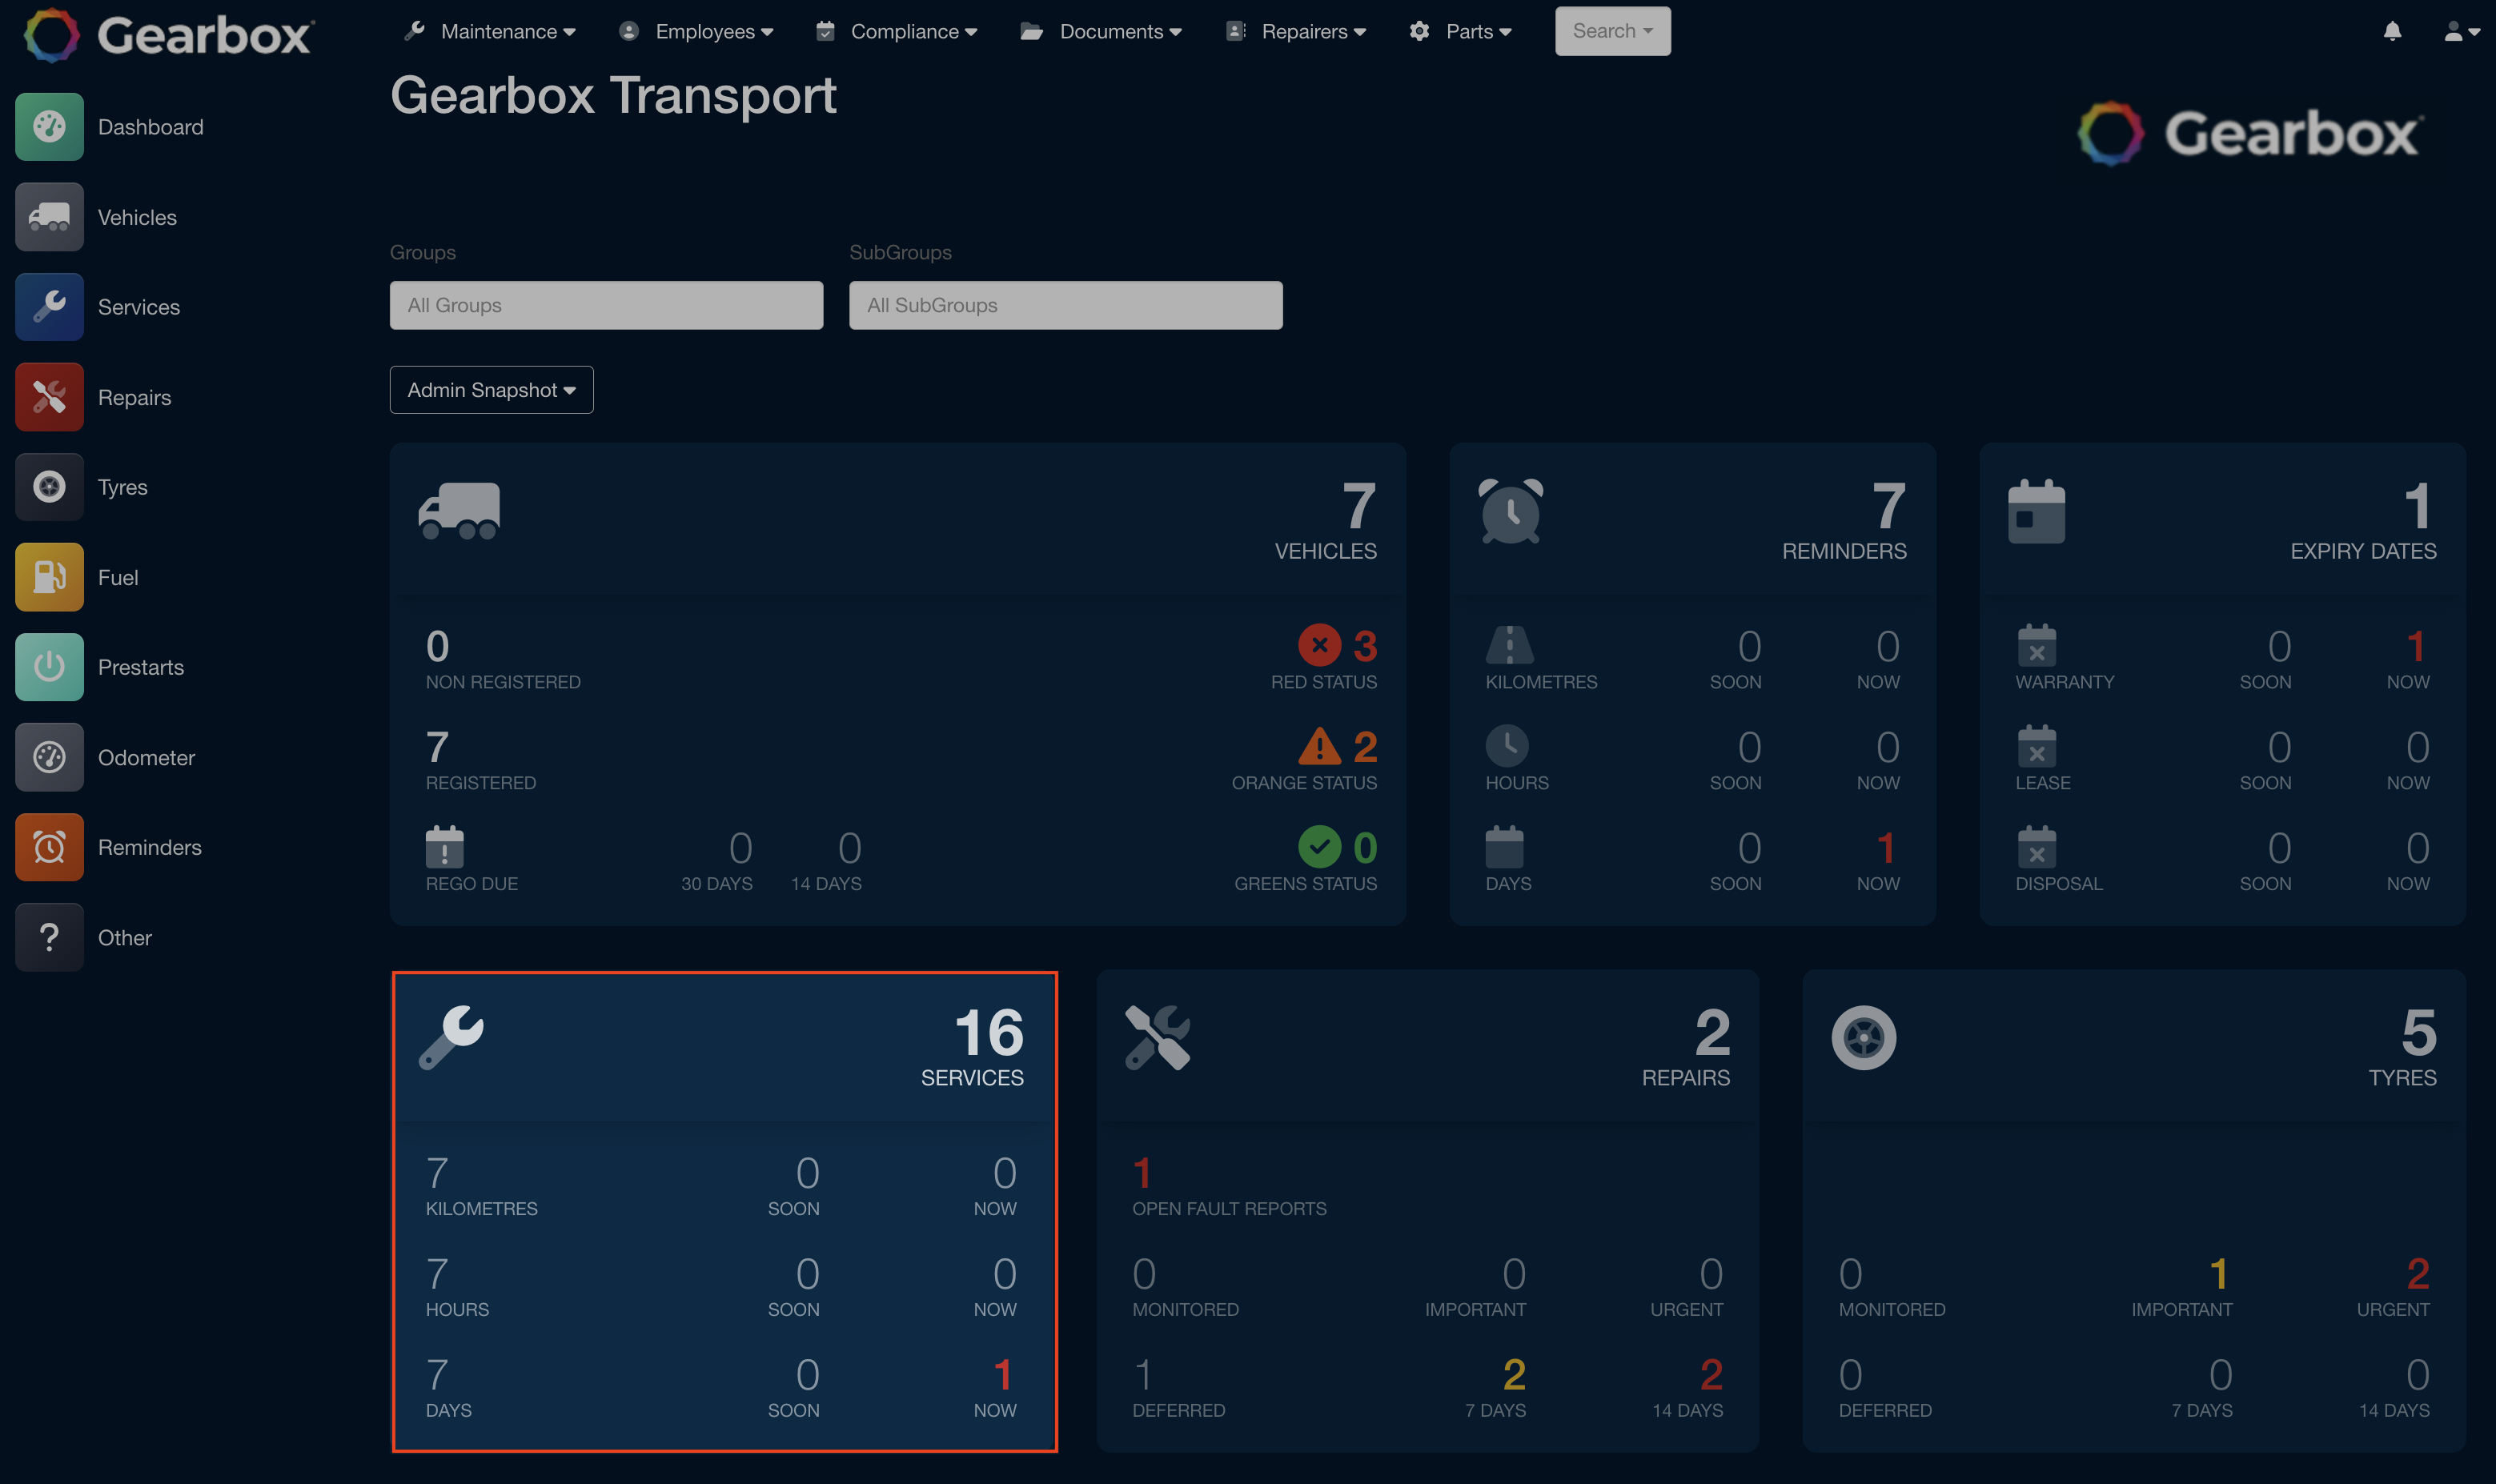Open the Parts dropdown menu
The width and height of the screenshot is (2496, 1484).
(x=1460, y=31)
